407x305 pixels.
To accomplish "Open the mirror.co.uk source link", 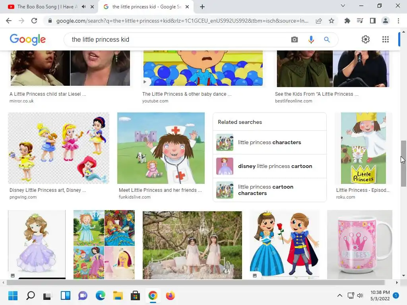I will pyautogui.click(x=21, y=101).
